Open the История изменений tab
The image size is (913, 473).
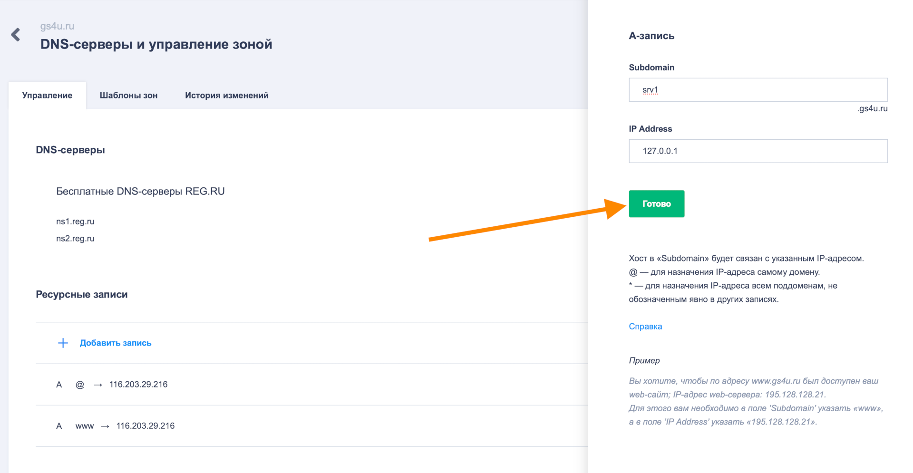tap(226, 96)
